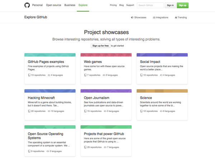Open the Explore tab in navigation
Viewport: 215px width, 159px height.
pyautogui.click(x=83, y=5)
